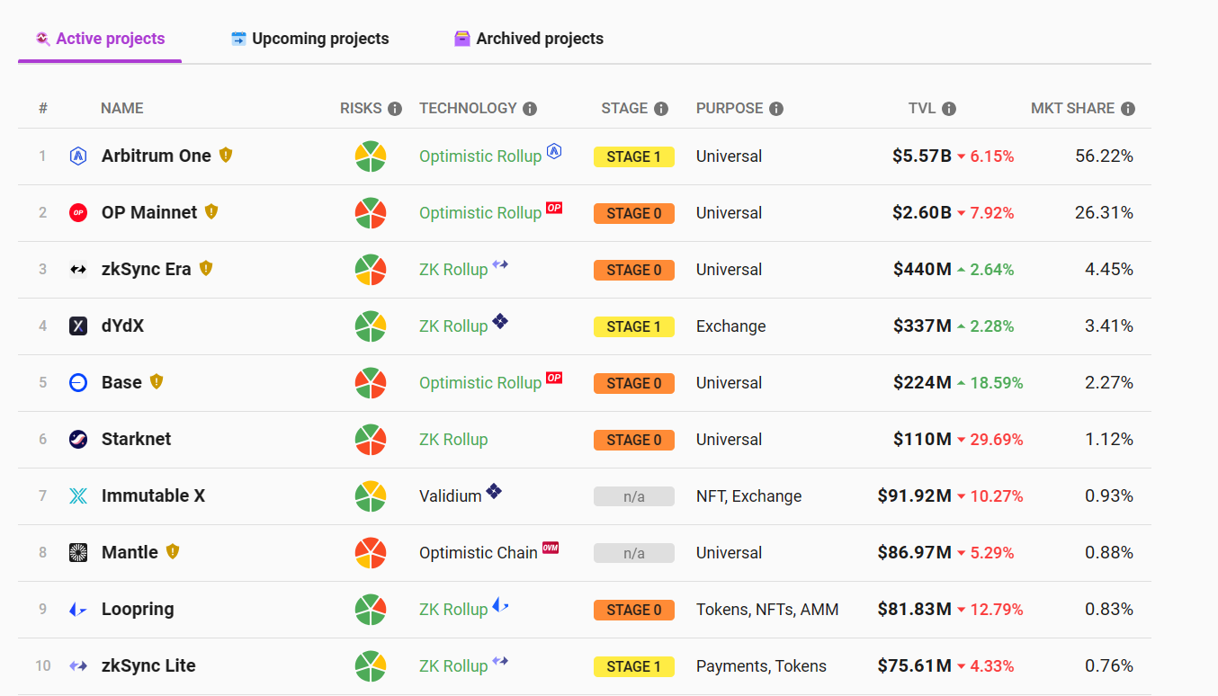
Task: Open the Immutable X project page
Action: pyautogui.click(x=153, y=496)
